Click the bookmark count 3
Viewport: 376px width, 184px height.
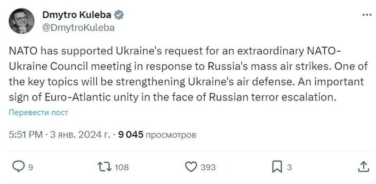[289, 167]
